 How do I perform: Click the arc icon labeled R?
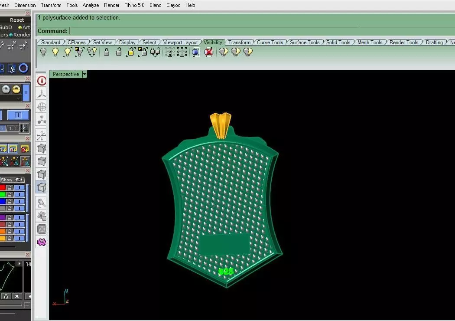(24, 45)
